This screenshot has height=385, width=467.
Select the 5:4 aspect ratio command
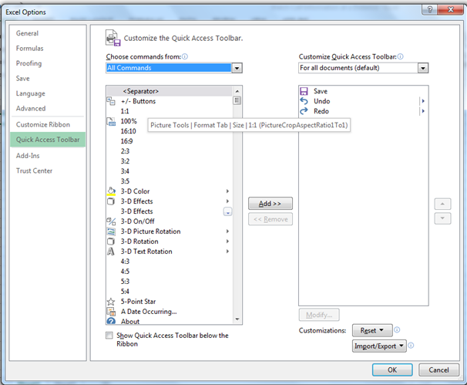click(x=170, y=292)
